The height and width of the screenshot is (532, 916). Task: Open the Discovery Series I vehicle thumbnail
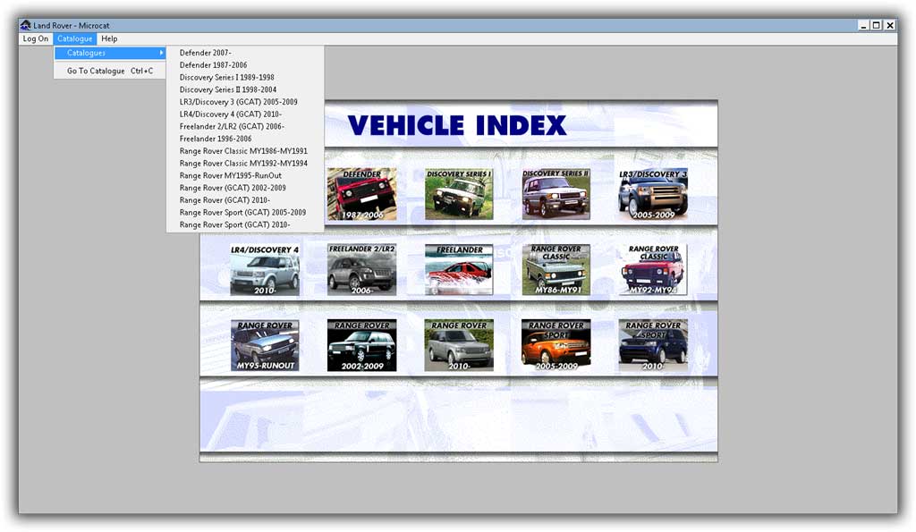458,191
